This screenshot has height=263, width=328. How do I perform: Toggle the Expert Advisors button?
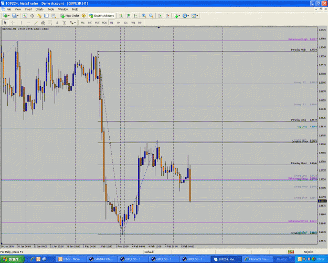(x=102, y=16)
